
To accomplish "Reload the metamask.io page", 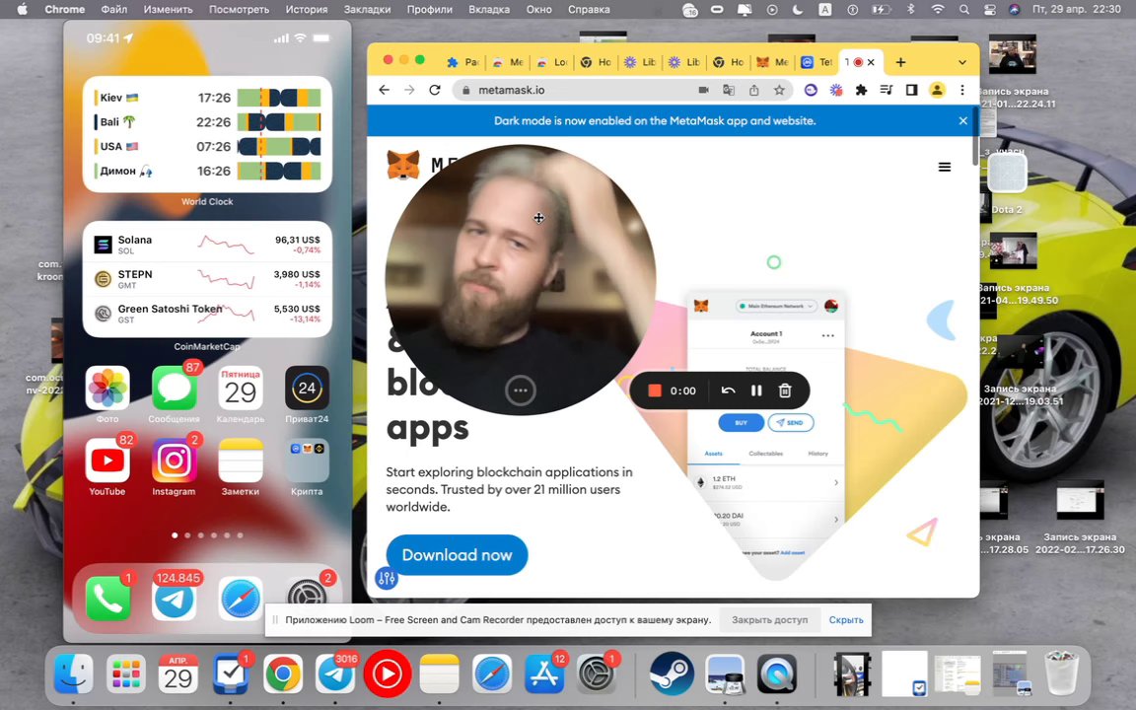I will [x=435, y=90].
